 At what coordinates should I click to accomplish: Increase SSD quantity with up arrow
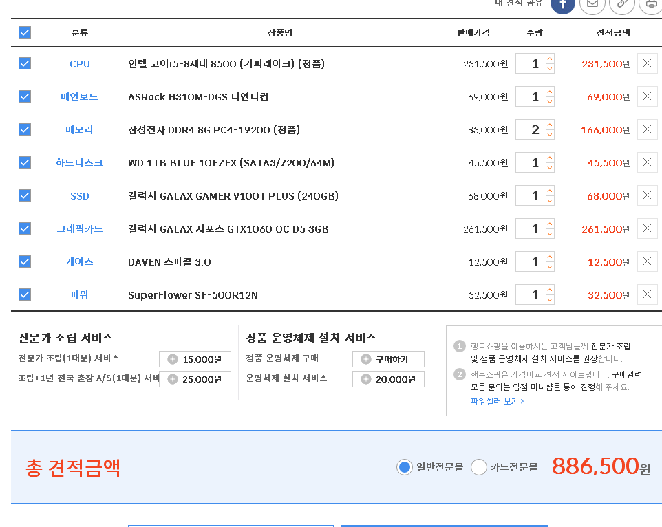click(550, 191)
